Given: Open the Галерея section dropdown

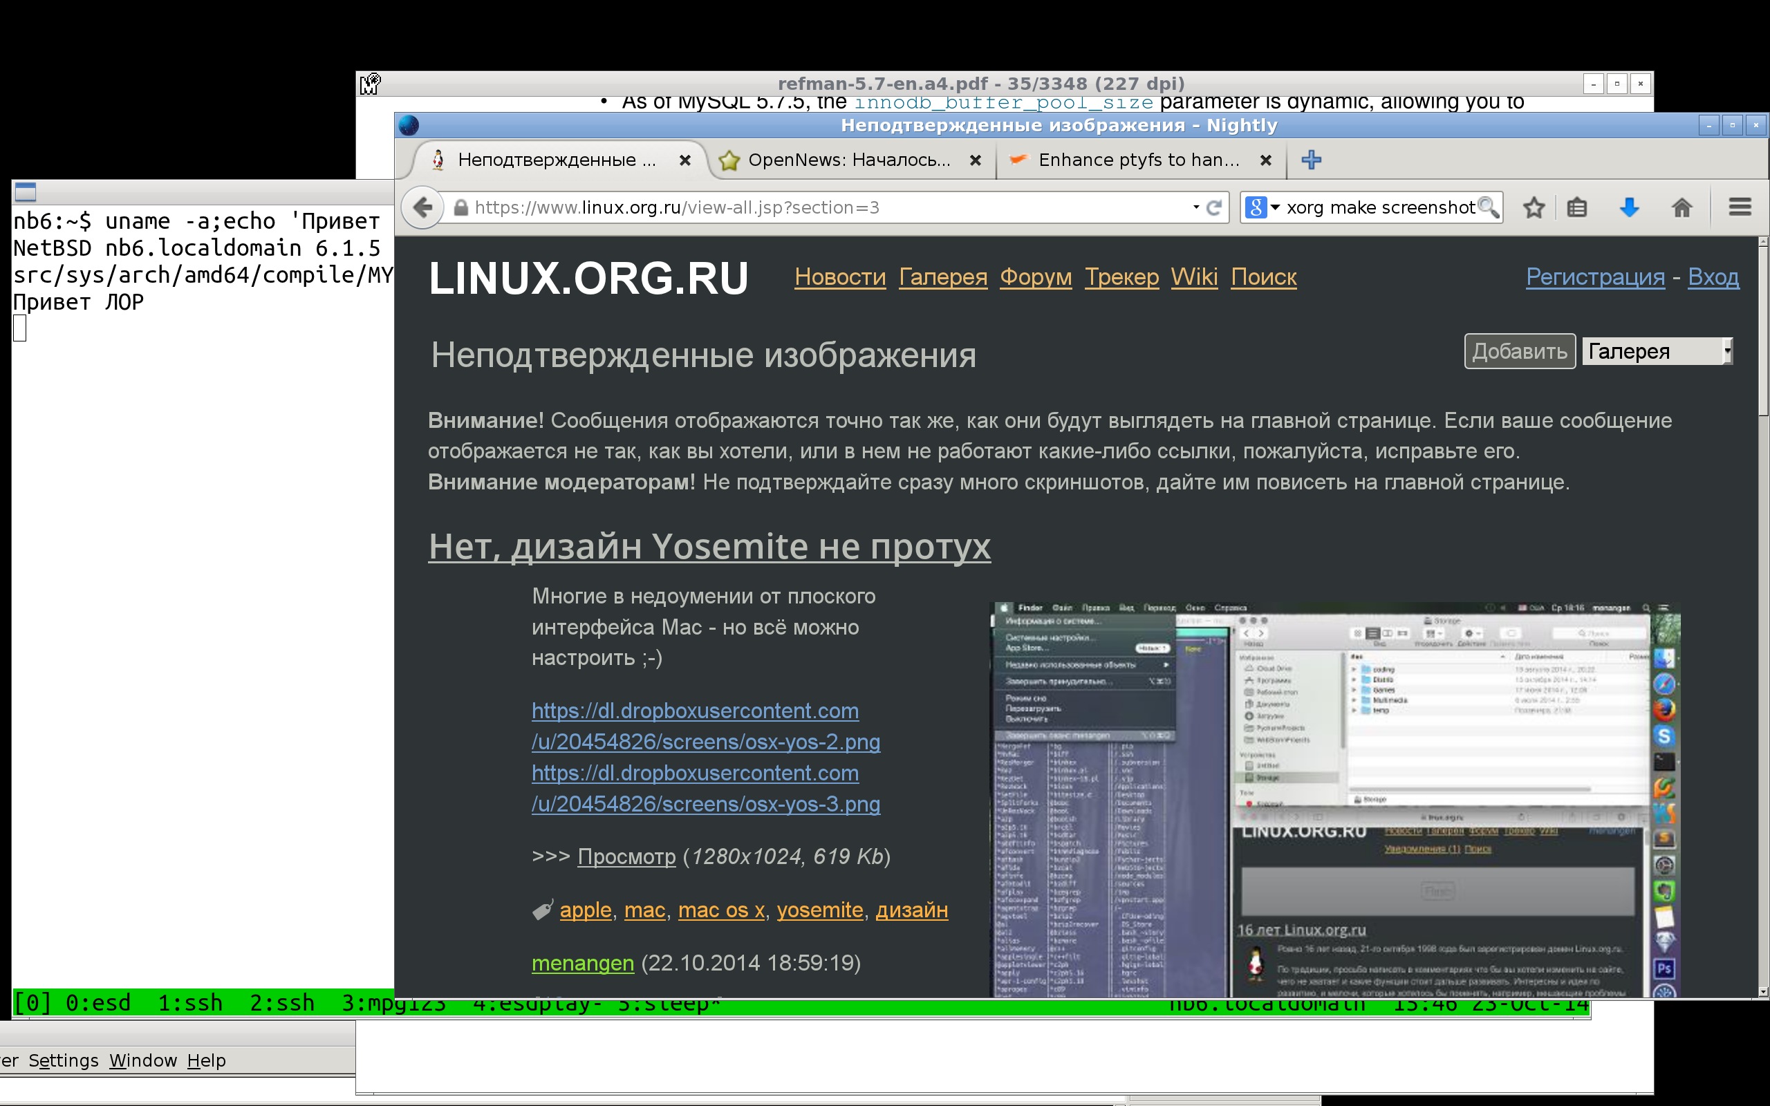Looking at the screenshot, I should click(1657, 351).
